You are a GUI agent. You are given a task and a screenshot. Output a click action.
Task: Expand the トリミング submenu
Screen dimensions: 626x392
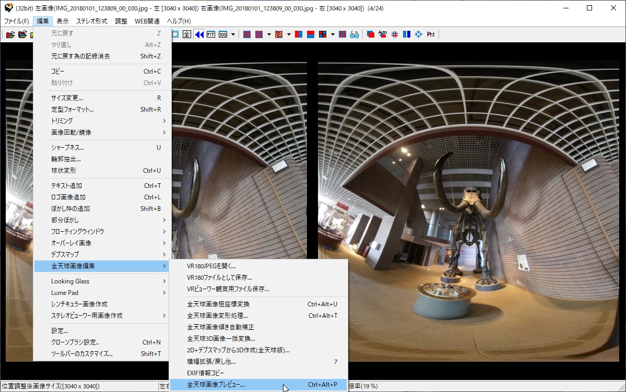(103, 121)
